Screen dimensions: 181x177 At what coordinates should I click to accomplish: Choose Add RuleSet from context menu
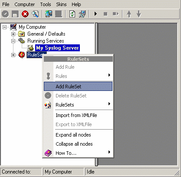(x=78, y=87)
